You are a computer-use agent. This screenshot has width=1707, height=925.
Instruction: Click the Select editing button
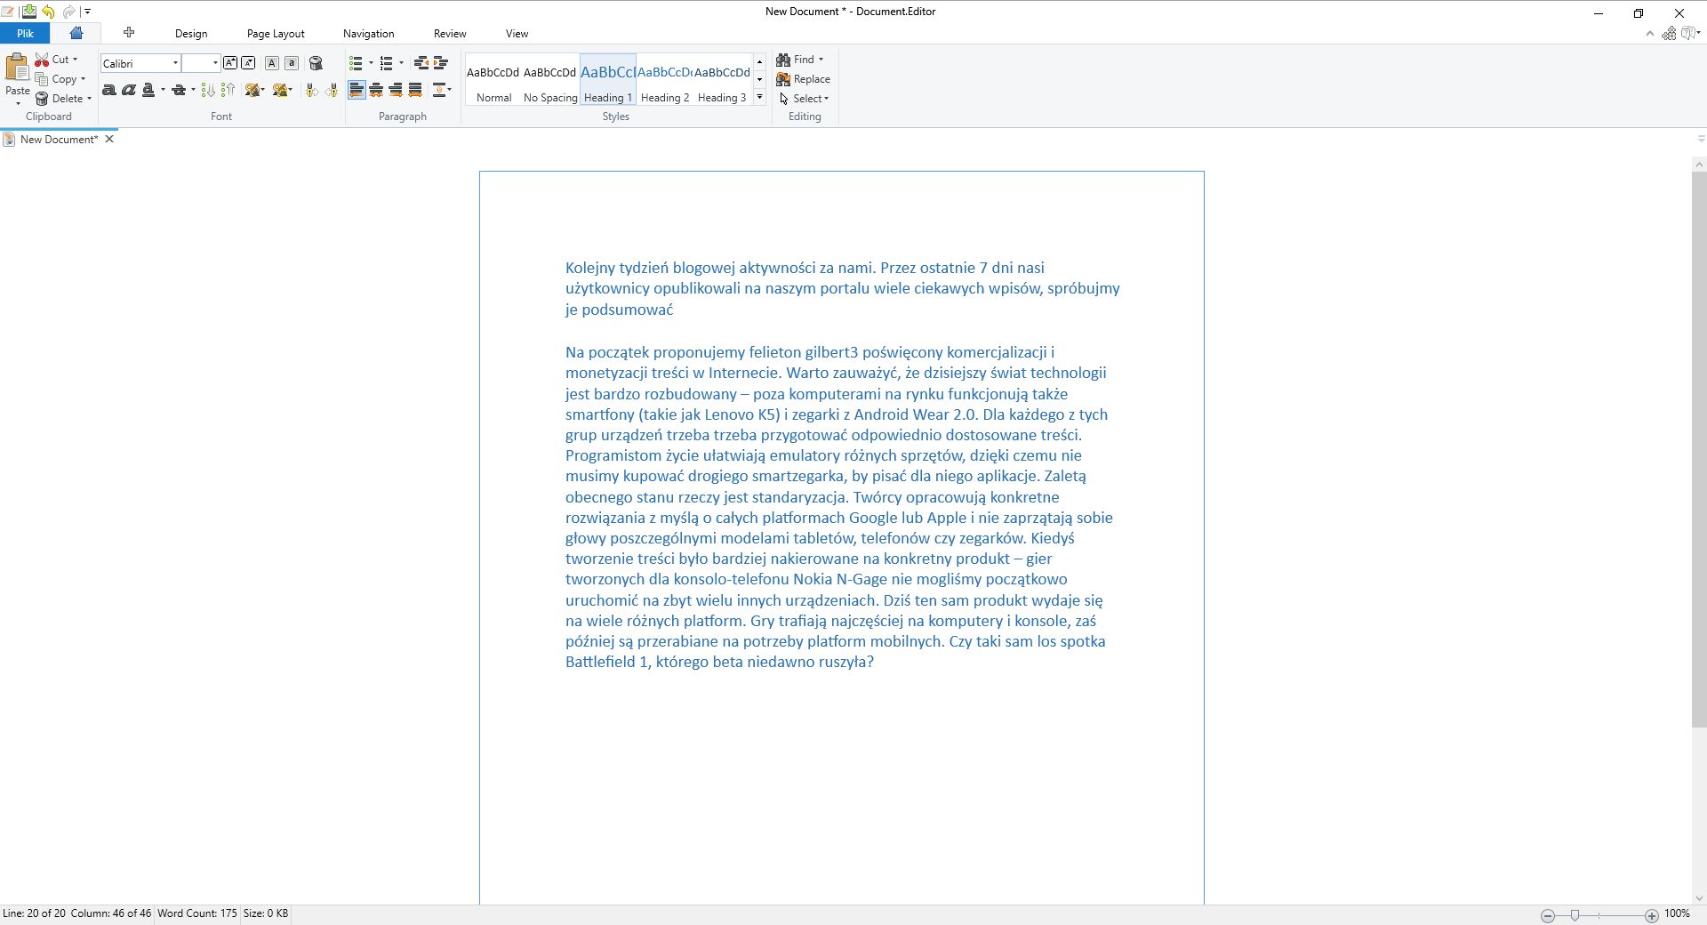click(804, 98)
